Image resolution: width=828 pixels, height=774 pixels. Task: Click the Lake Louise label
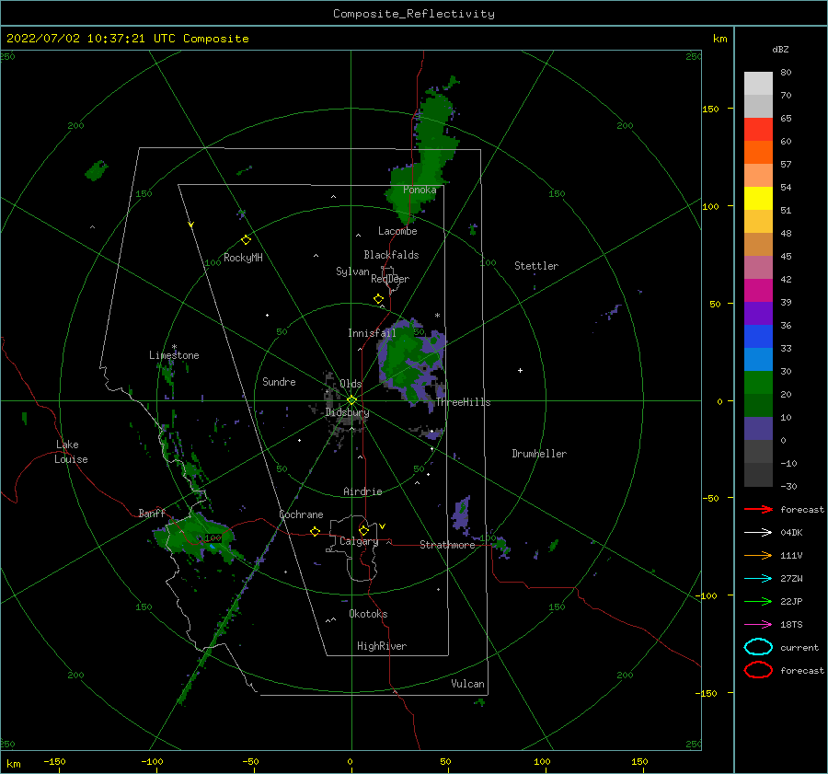point(71,452)
